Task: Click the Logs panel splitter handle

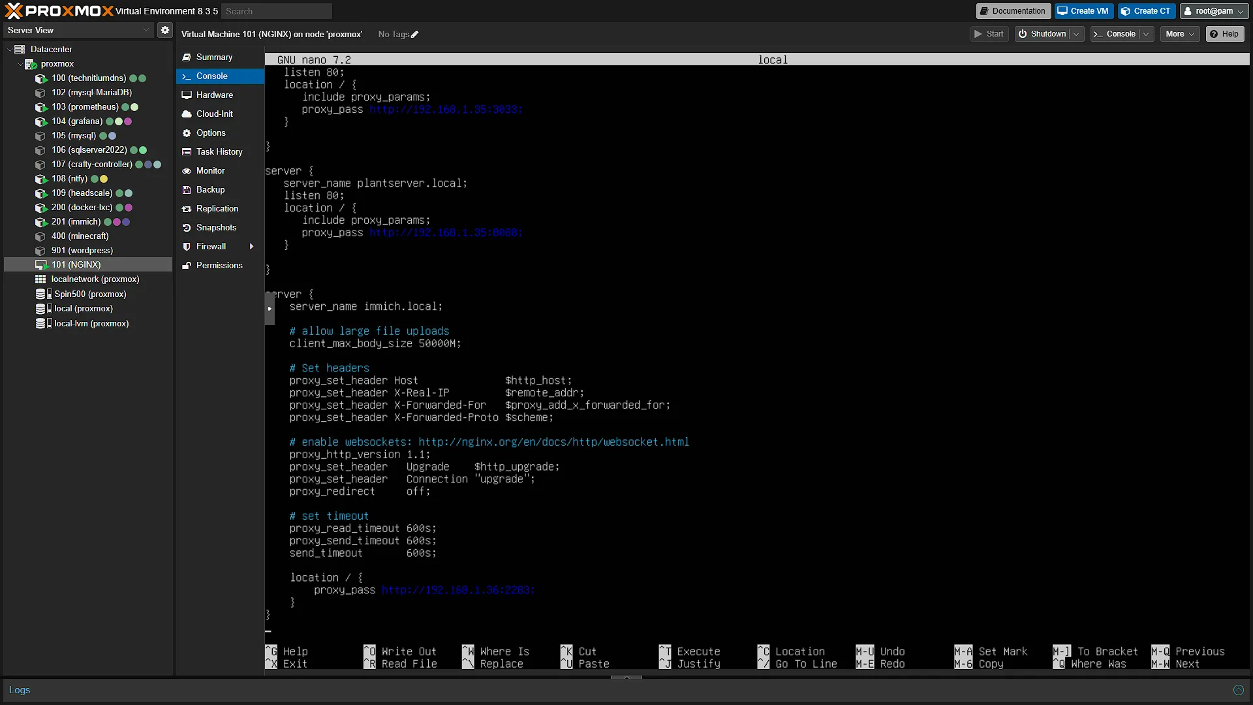Action: (x=626, y=678)
